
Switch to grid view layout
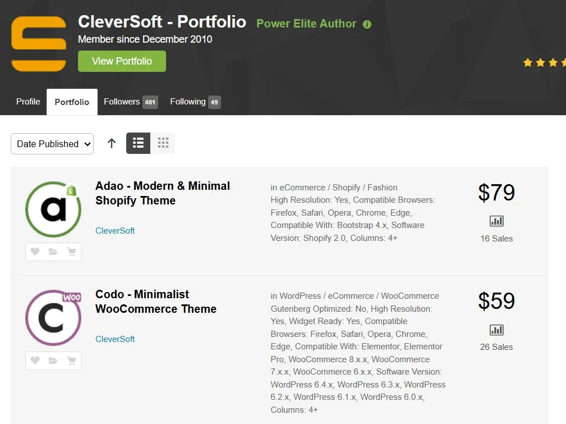(x=163, y=143)
